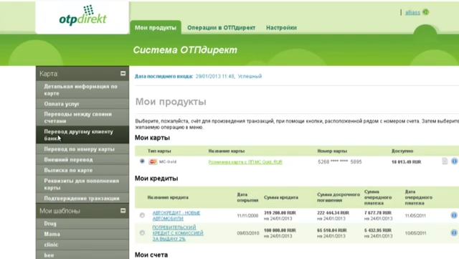
Task: Click the last login date 29/01/2013 11:48
Action: click(x=215, y=76)
